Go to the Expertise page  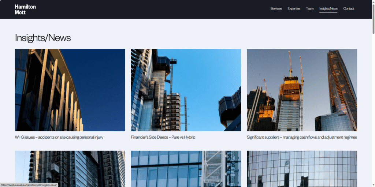pyautogui.click(x=294, y=9)
